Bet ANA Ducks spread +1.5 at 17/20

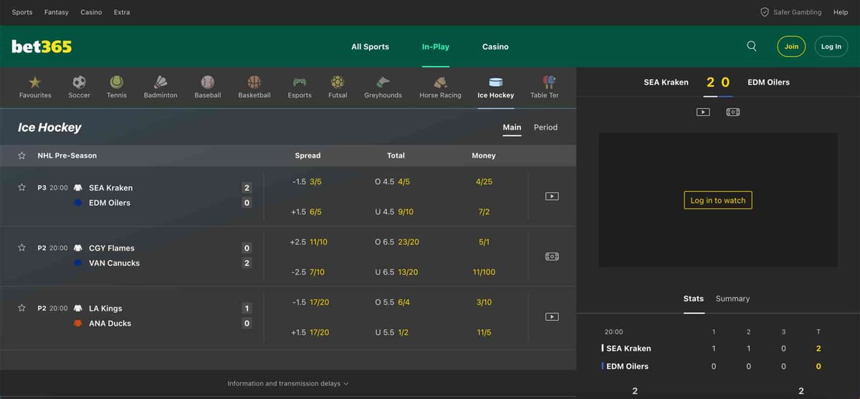point(310,332)
